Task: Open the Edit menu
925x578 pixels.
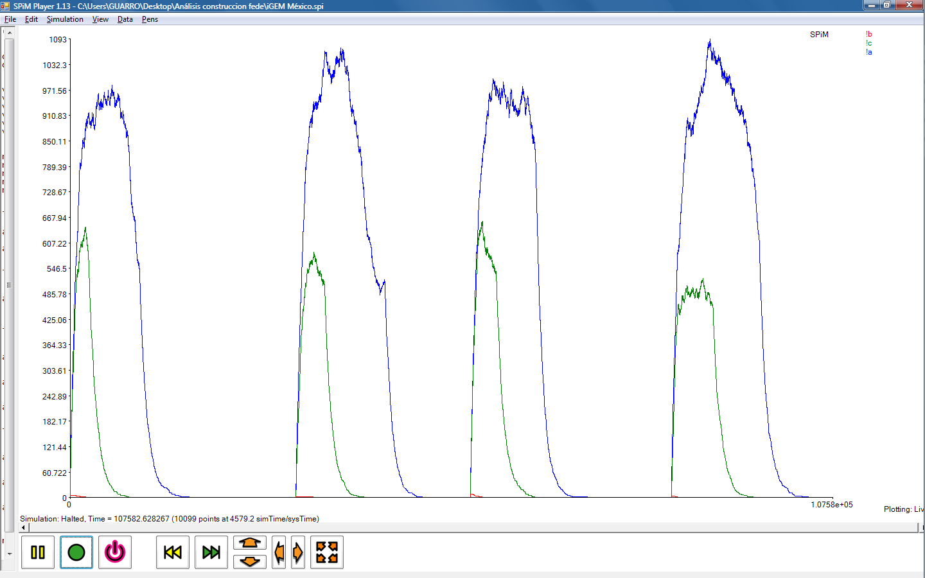Action: [31, 19]
